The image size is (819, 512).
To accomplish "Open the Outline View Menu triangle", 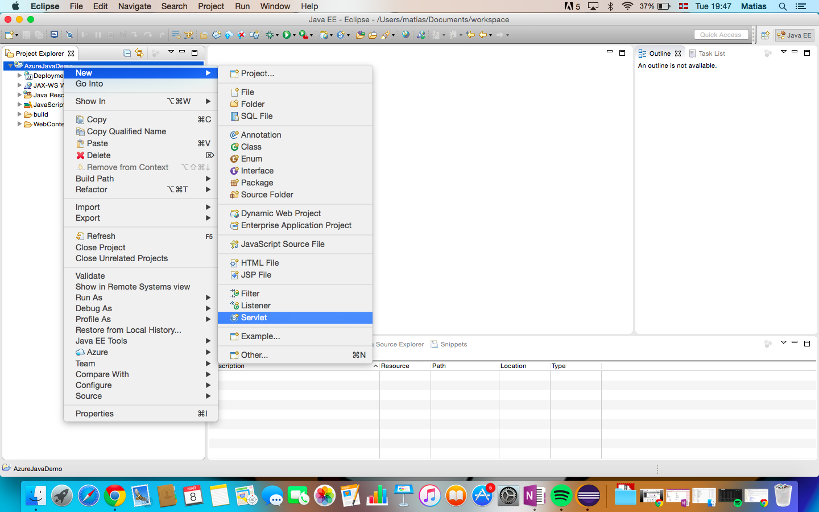I will point(783,52).
